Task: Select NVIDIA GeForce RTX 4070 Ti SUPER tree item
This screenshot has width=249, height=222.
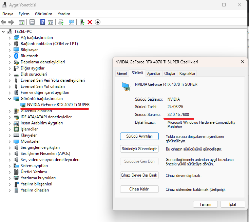Action: tap(58, 105)
